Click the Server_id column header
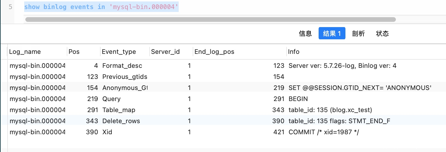 [165, 52]
